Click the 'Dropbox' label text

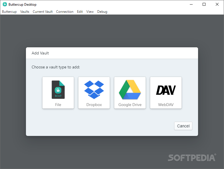point(94,105)
